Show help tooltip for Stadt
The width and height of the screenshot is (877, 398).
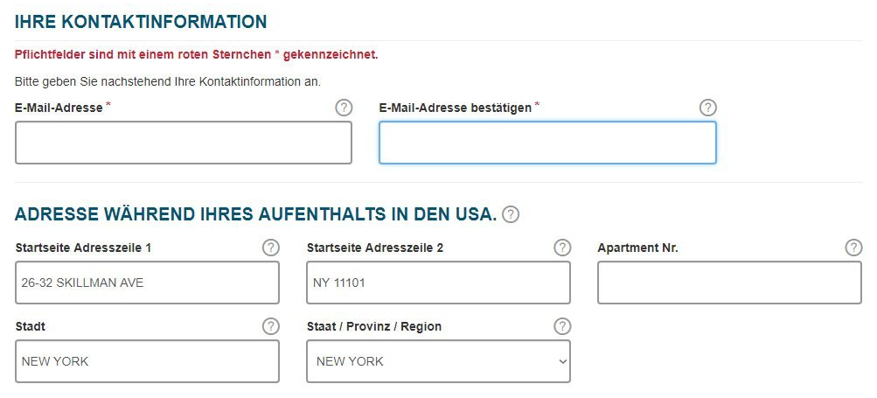(271, 326)
